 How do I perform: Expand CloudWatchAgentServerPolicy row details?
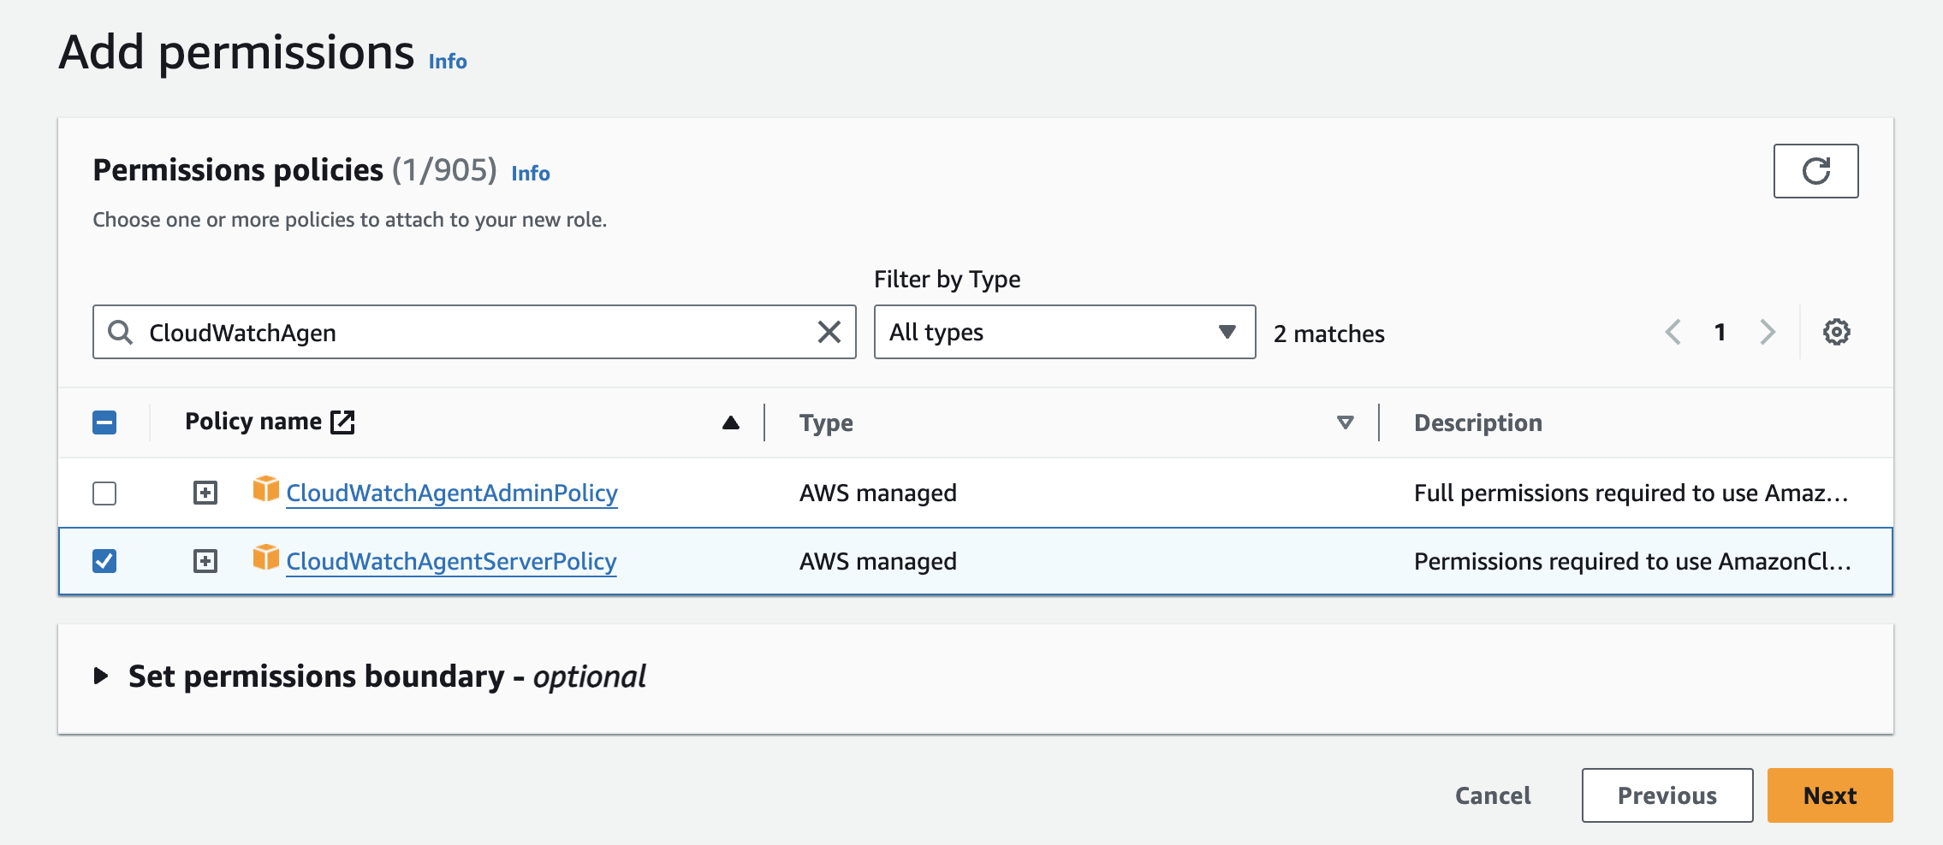[x=205, y=561]
